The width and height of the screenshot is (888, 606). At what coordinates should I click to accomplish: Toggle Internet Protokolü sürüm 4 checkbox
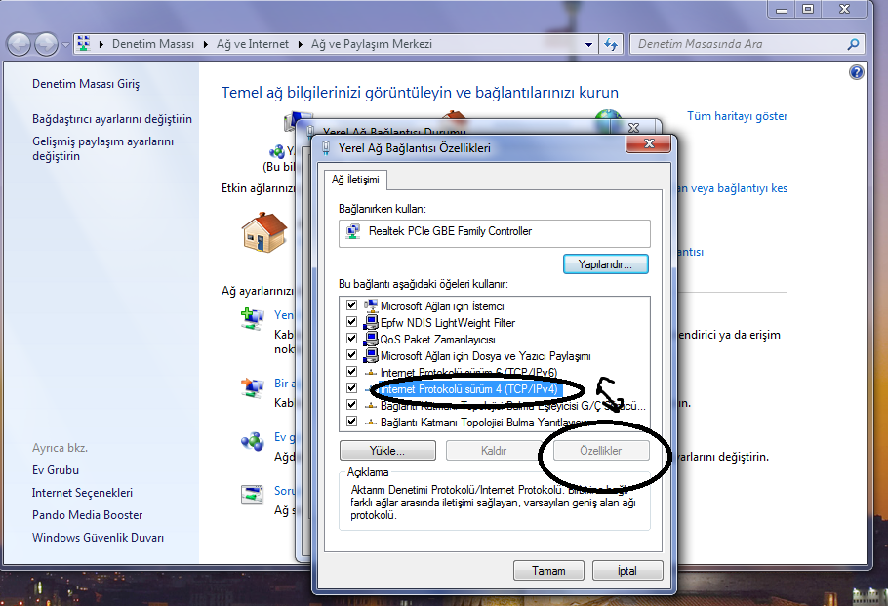tap(351, 388)
